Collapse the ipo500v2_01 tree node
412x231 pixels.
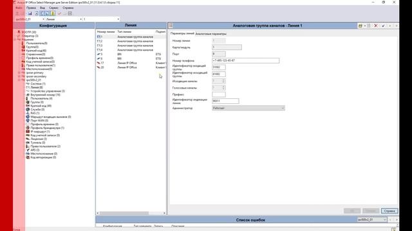tap(19, 80)
